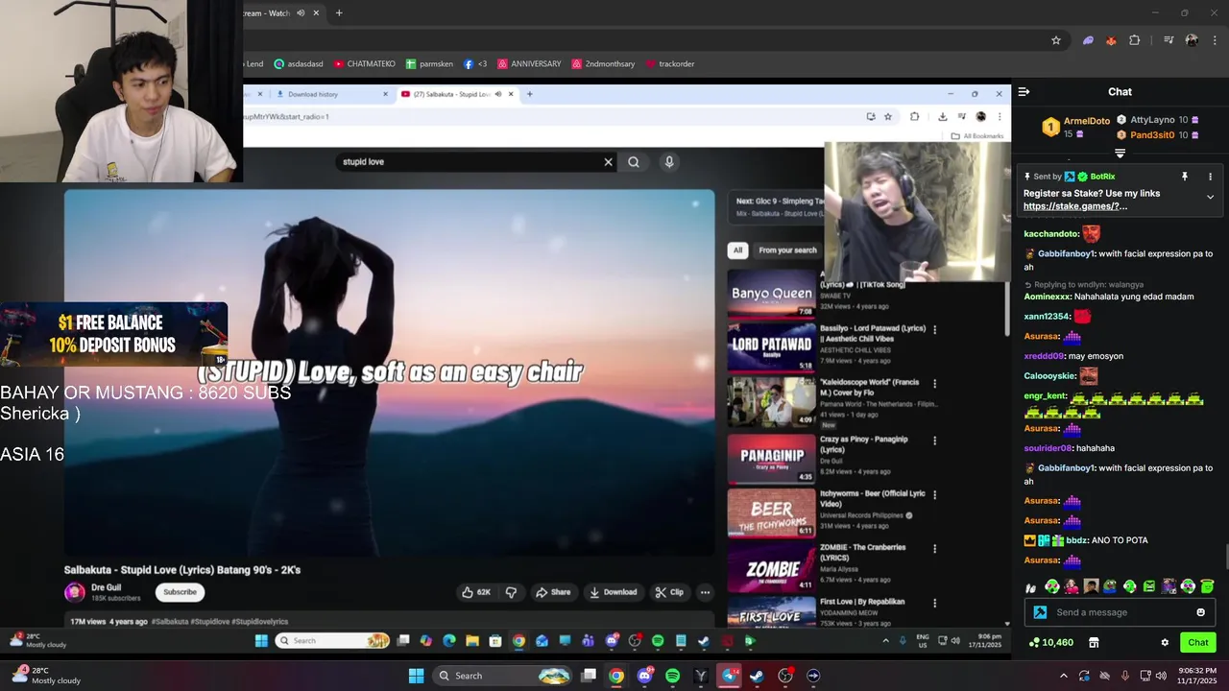Collapse the chat panel with arrow icon

(x=1024, y=92)
